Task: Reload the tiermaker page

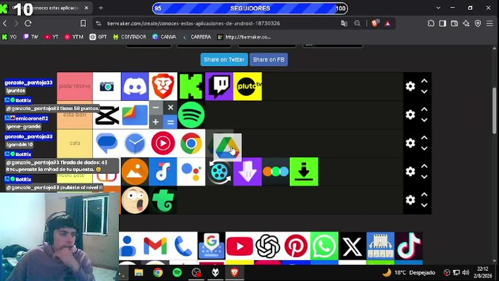Action: click(x=28, y=23)
